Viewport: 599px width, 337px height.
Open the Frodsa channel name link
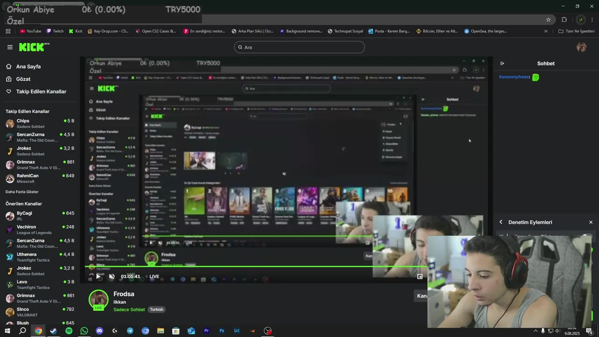pos(124,294)
